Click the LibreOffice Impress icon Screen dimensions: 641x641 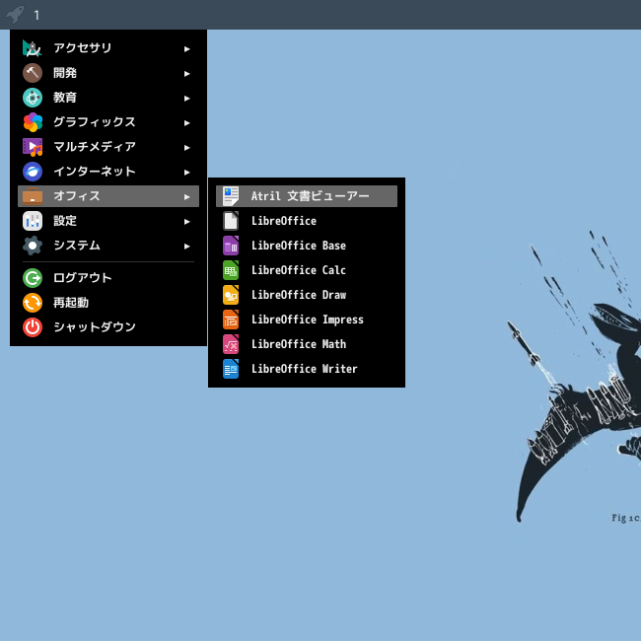tap(231, 320)
